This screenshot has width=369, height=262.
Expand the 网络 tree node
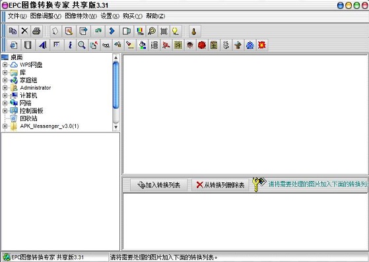point(5,103)
